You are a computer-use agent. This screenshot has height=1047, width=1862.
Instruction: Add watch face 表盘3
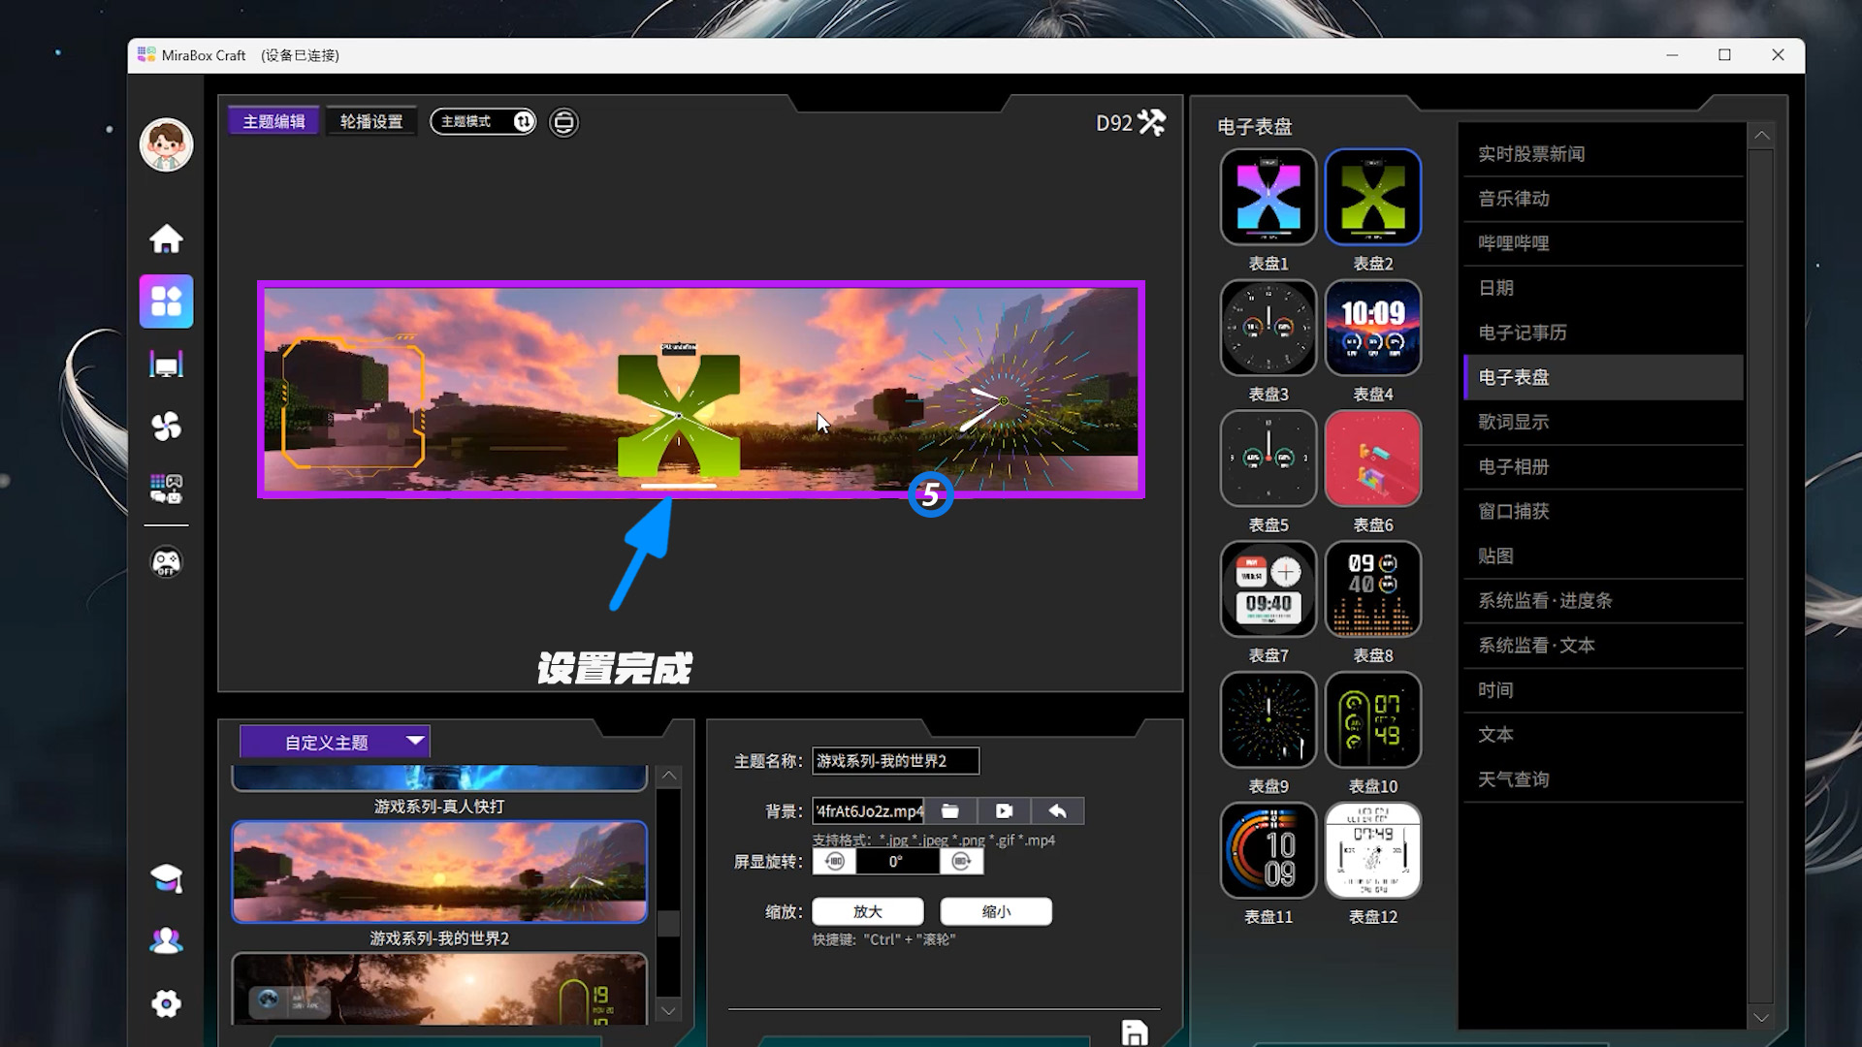[x=1268, y=328]
